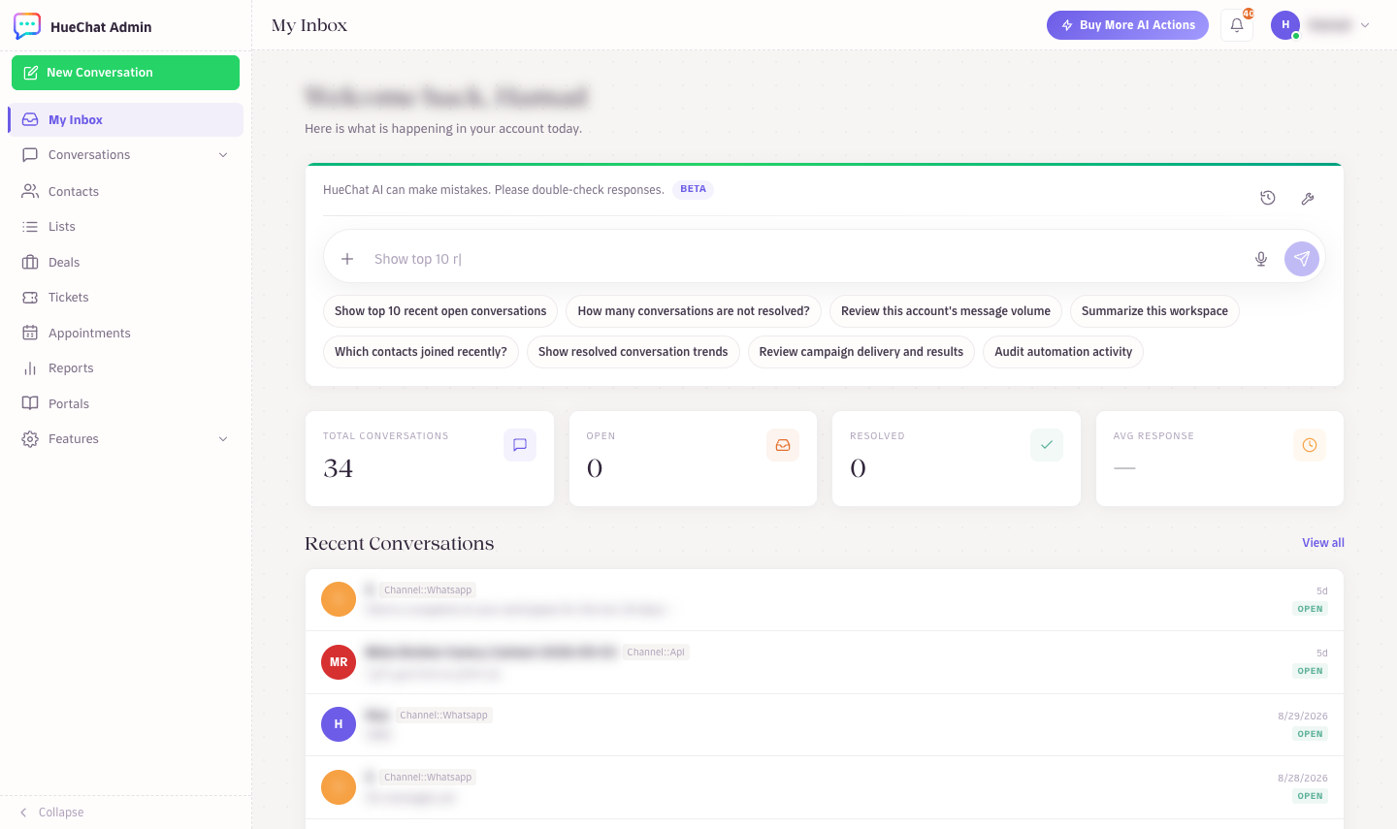Choose 'Summarize this workspace' suggestion
Image resolution: width=1397 pixels, height=829 pixels.
click(1154, 311)
